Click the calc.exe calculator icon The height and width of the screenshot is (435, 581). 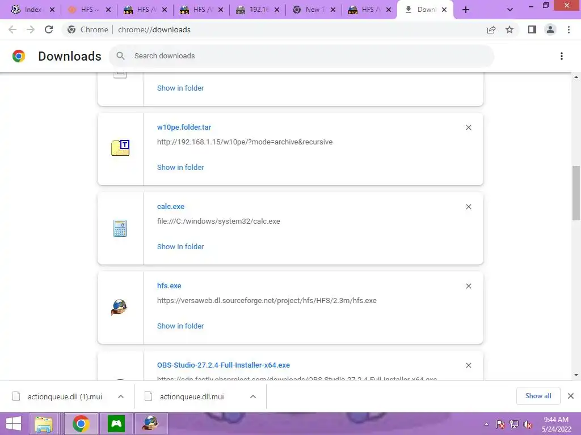pyautogui.click(x=120, y=228)
